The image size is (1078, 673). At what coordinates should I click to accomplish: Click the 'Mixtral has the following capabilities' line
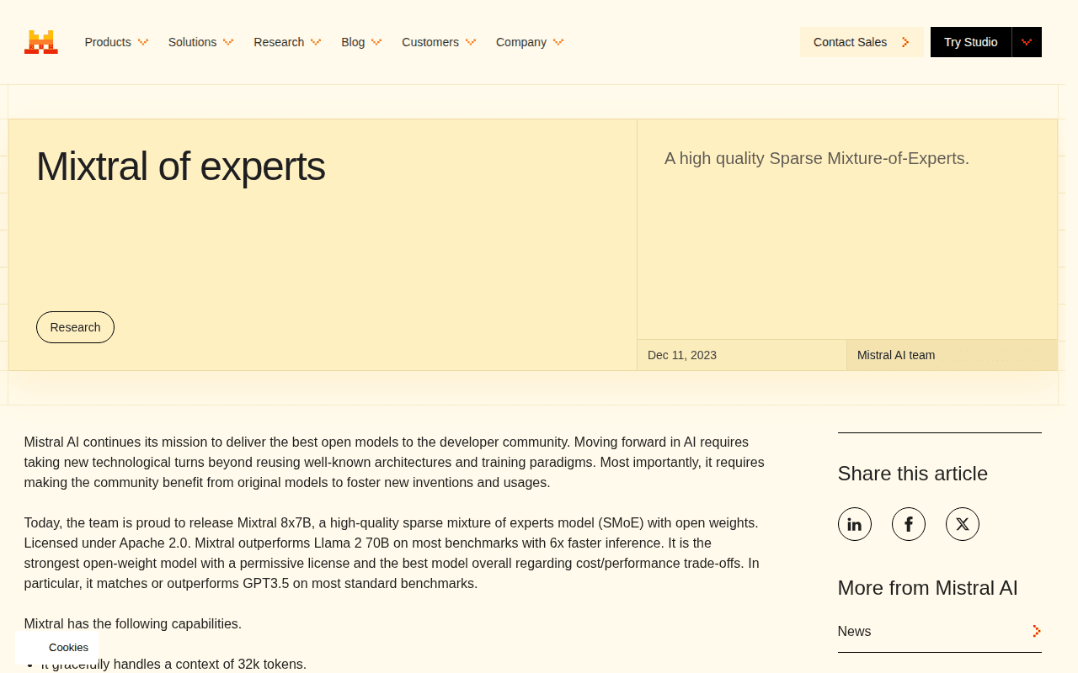pyautogui.click(x=133, y=623)
